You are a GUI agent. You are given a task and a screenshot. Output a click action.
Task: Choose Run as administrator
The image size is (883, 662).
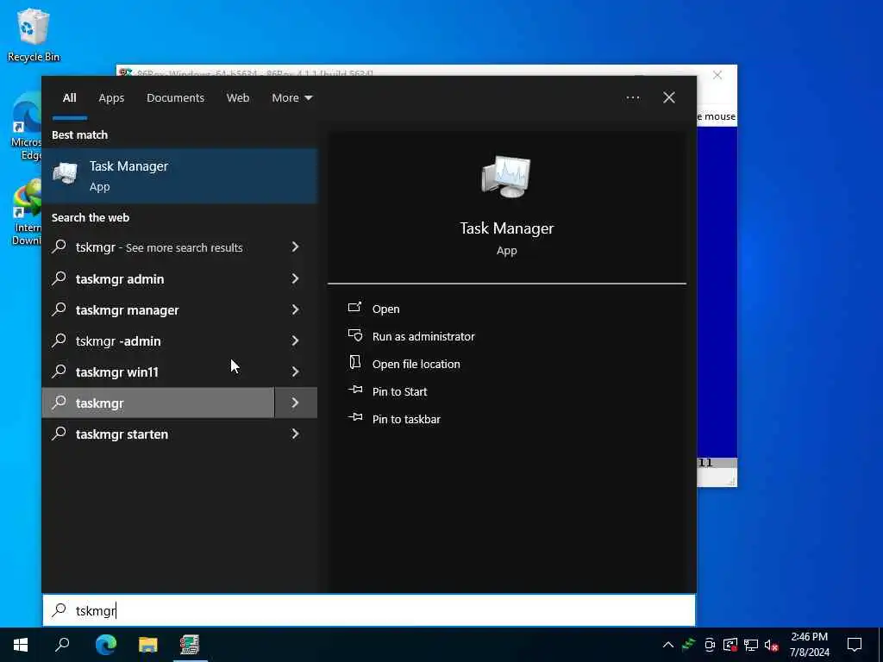423,336
